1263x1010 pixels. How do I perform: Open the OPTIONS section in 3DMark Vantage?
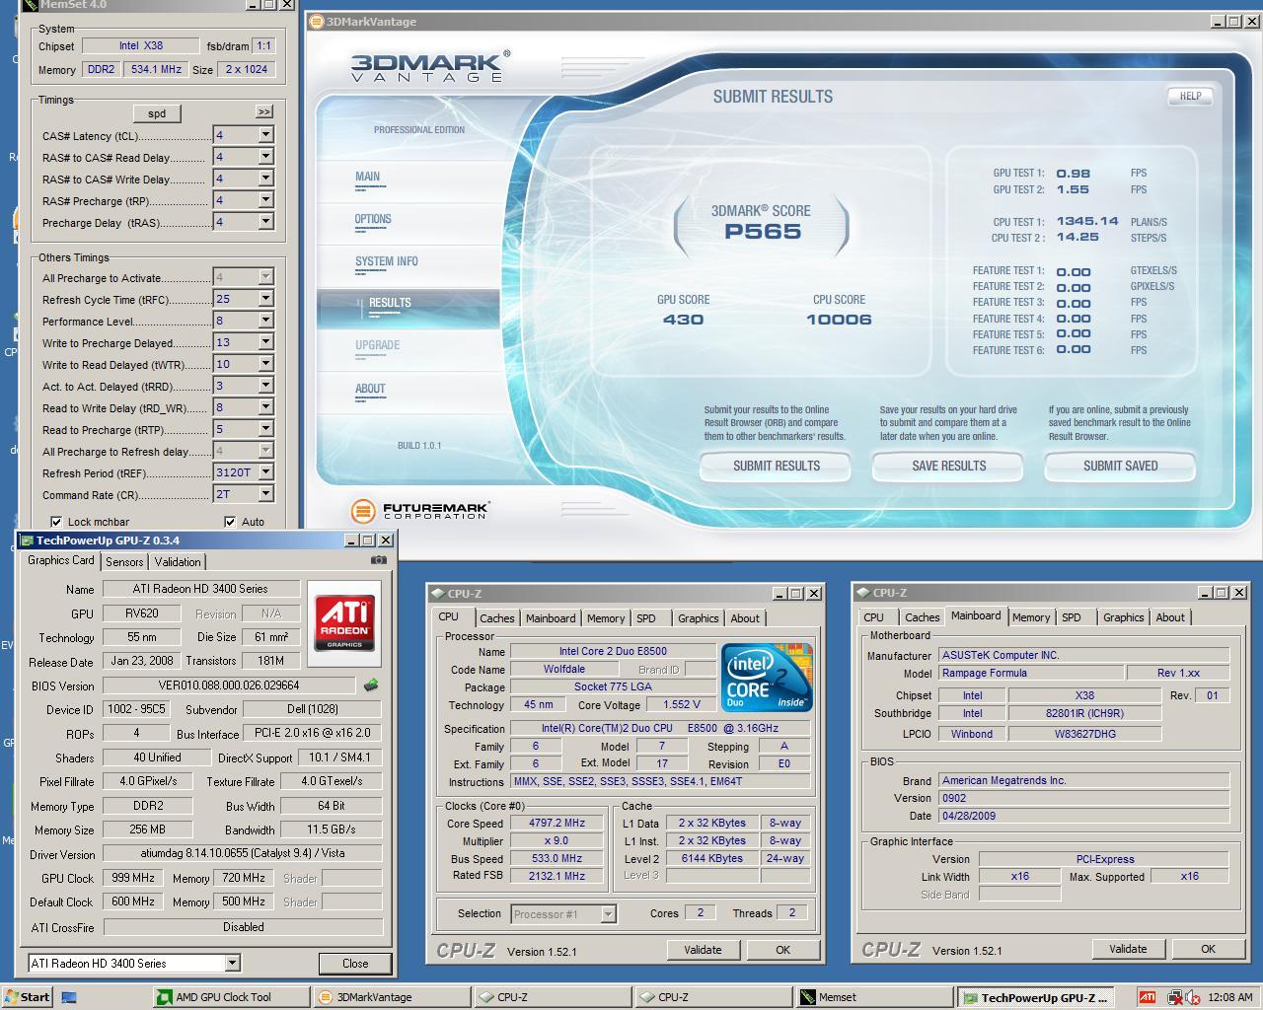373,220
